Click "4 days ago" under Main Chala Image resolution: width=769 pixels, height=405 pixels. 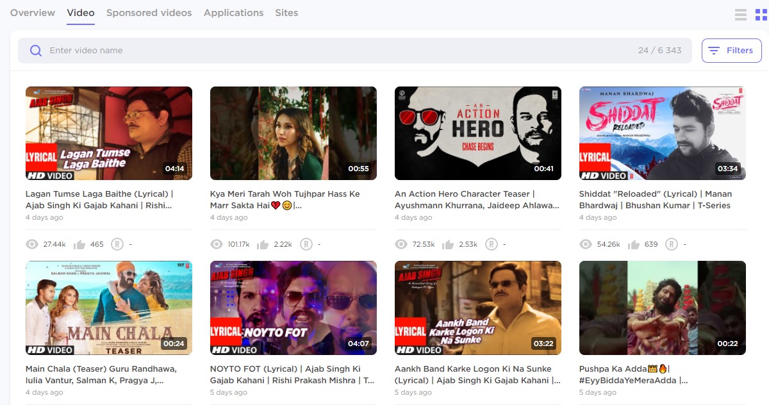(44, 392)
